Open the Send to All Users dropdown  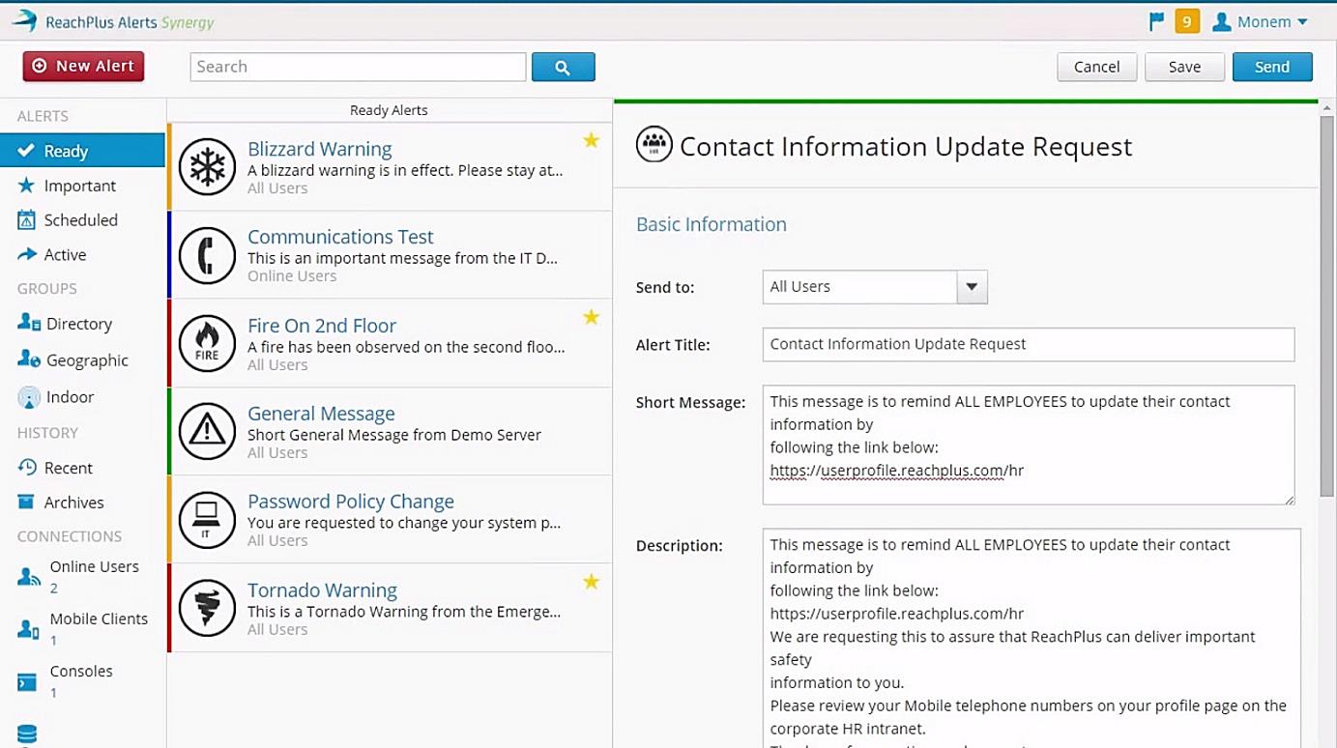tap(971, 286)
